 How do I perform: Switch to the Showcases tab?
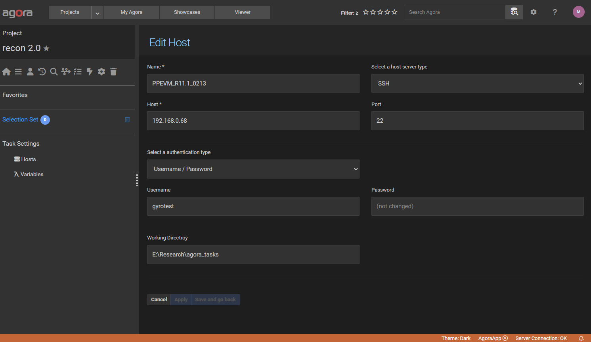(x=187, y=12)
